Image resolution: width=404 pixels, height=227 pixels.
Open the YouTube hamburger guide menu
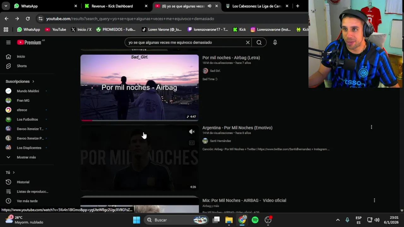(x=9, y=42)
